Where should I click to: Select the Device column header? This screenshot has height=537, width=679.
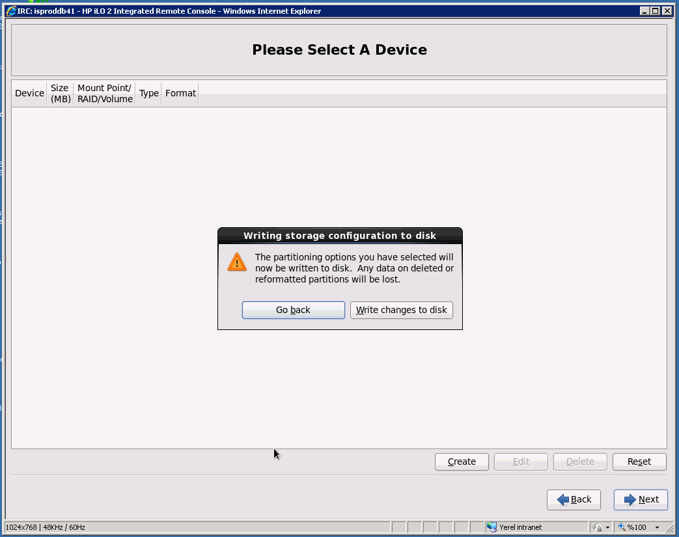[x=29, y=94]
